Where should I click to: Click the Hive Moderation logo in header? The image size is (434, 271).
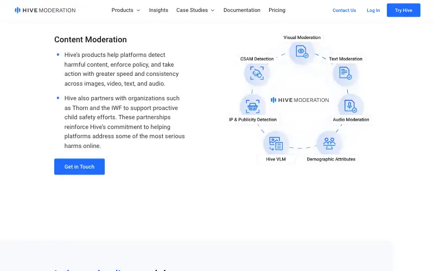pos(45,10)
